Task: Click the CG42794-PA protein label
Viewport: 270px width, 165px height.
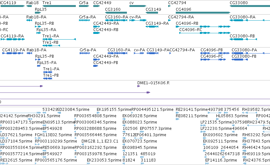Action: tap(182, 50)
